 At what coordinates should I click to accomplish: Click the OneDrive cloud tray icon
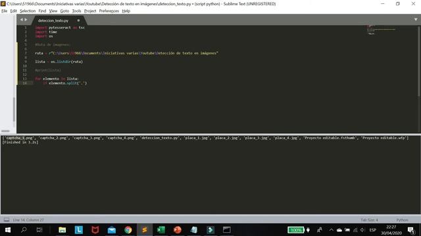[339, 230]
